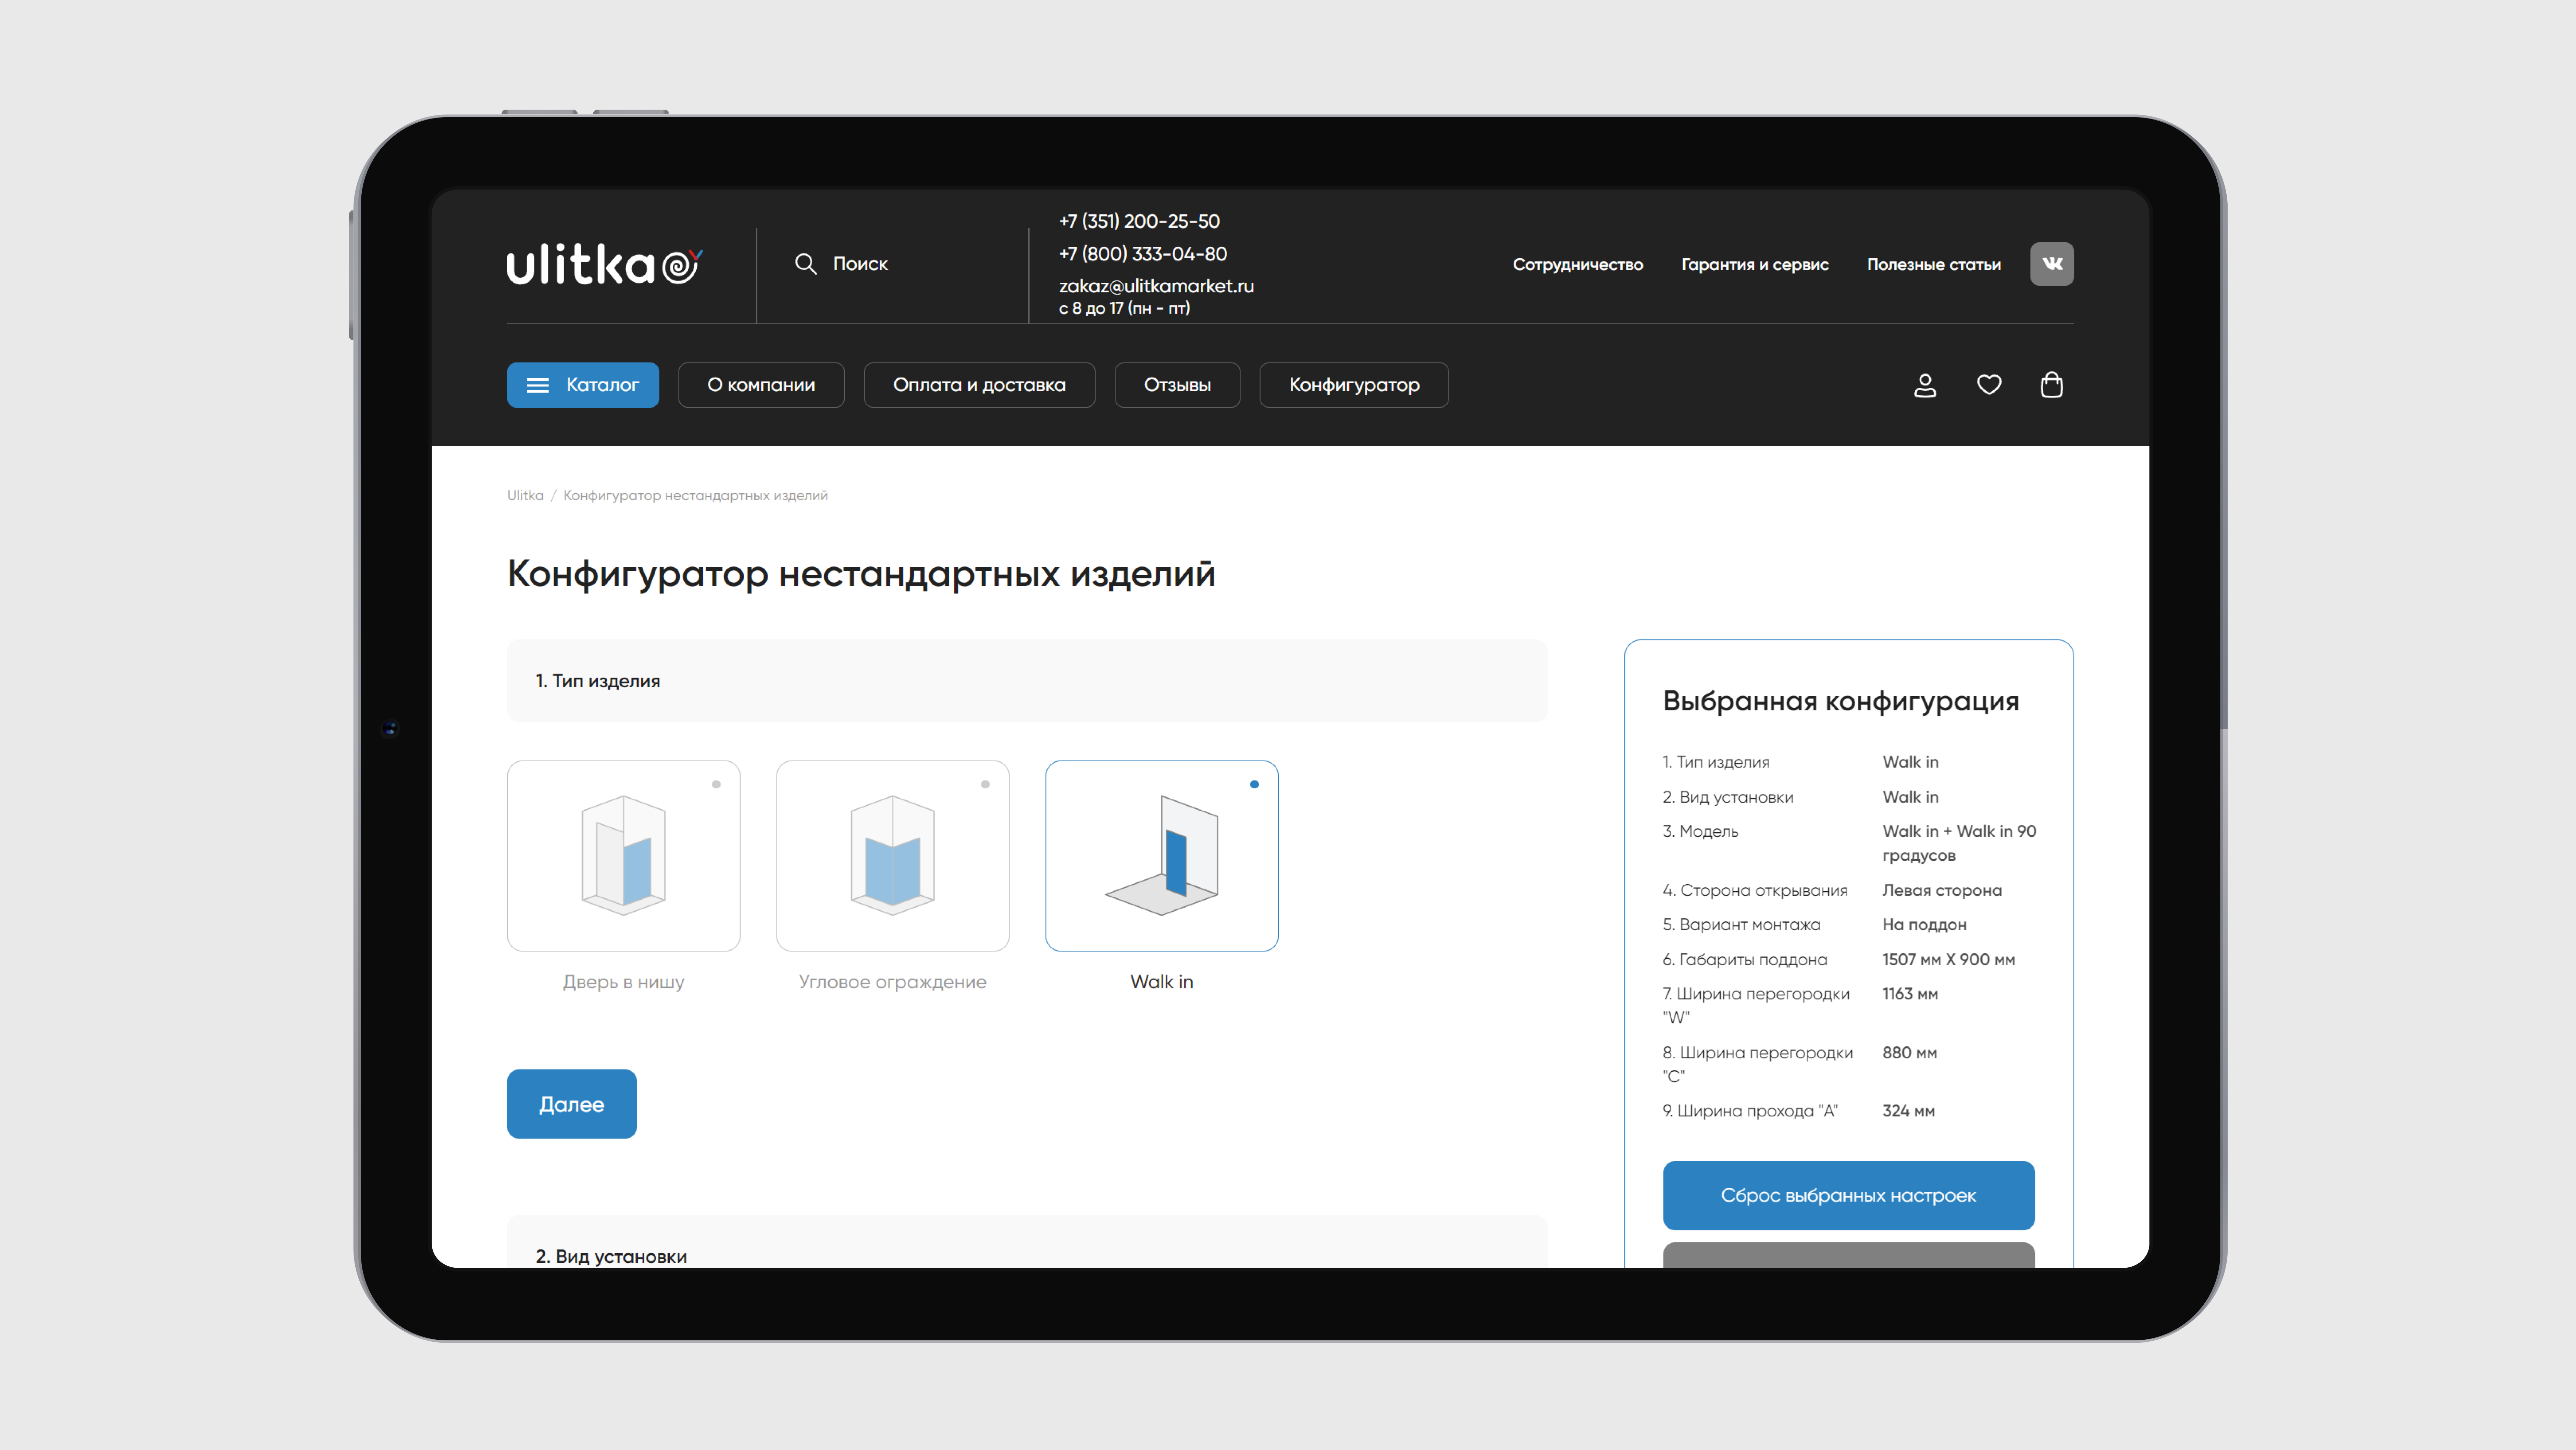
Task: Click the с 8 до 17 (пн - пт) hours text
Action: (x=1125, y=309)
